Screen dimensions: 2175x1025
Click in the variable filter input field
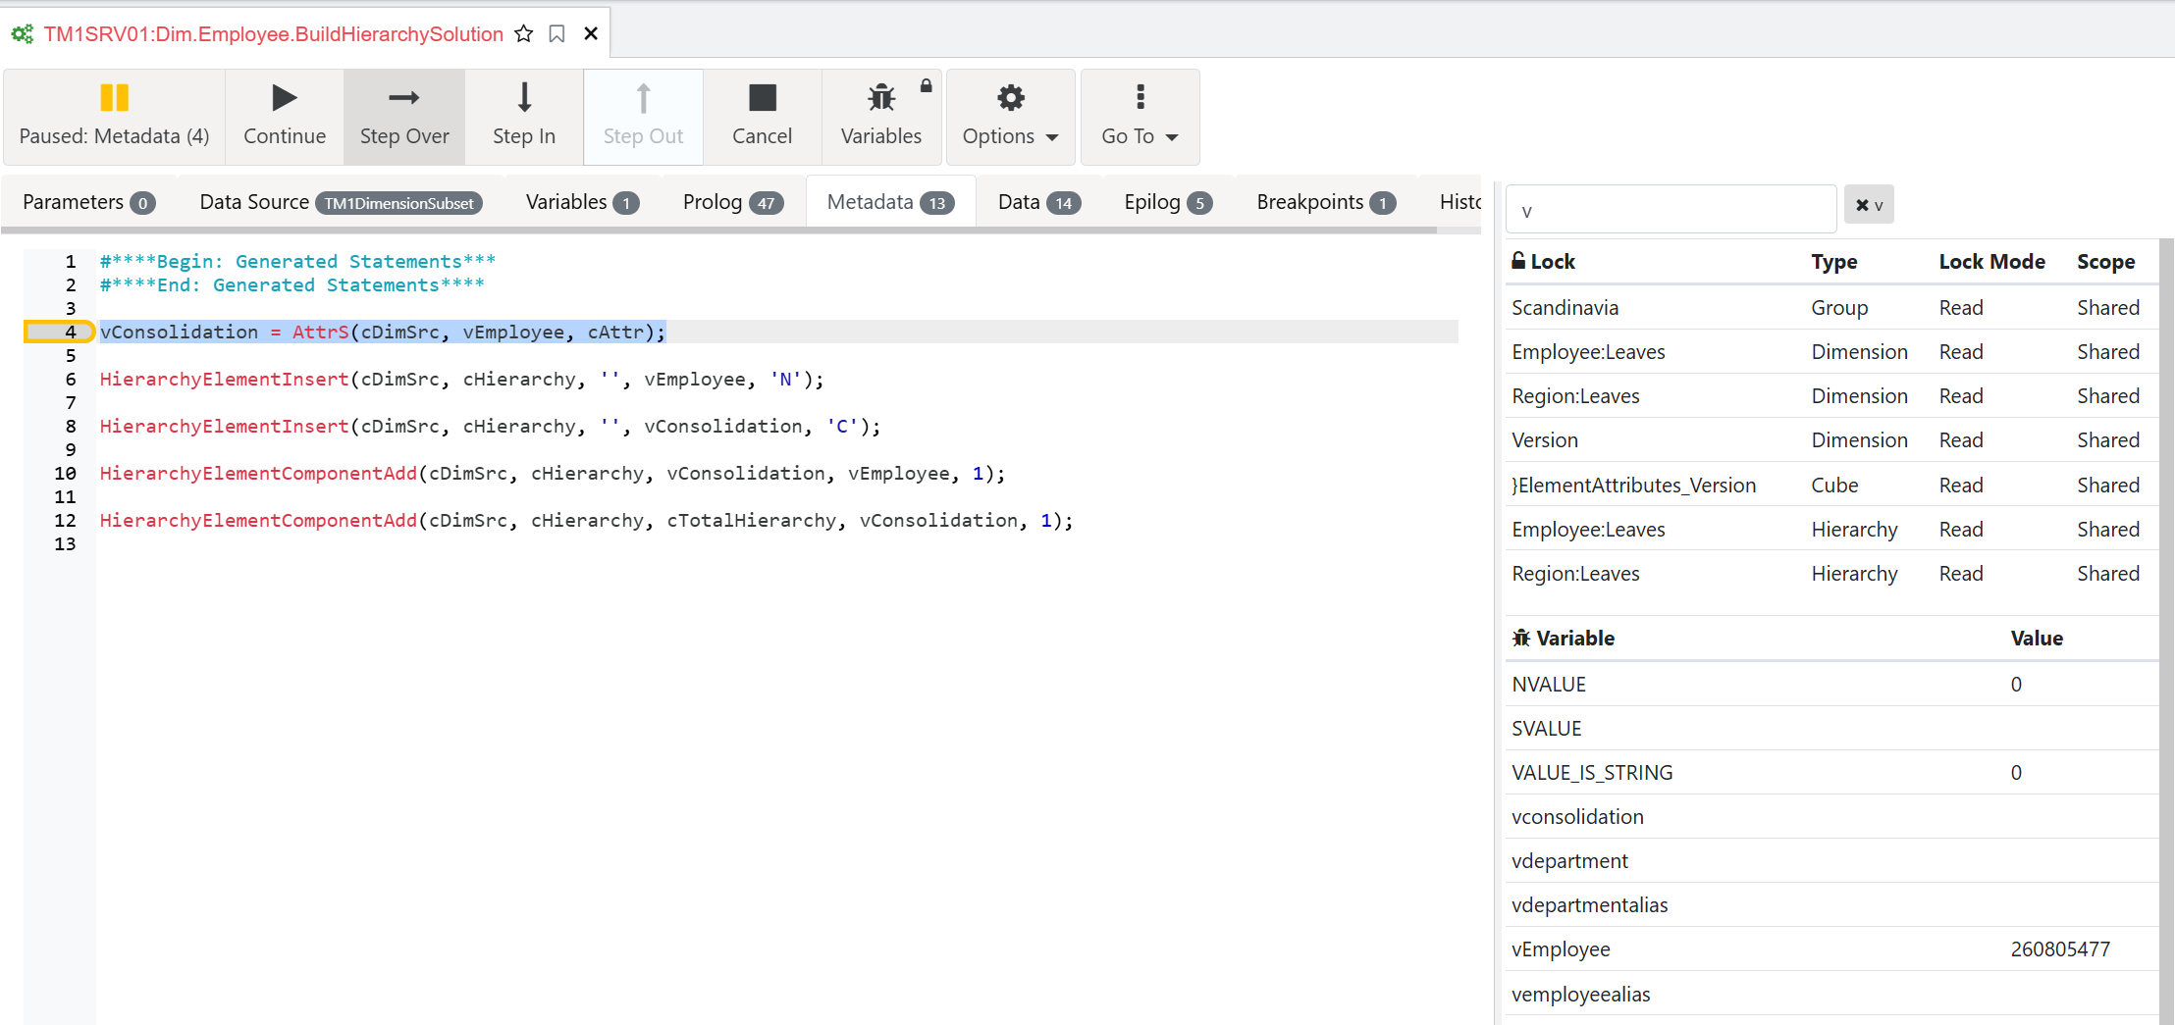click(1671, 209)
